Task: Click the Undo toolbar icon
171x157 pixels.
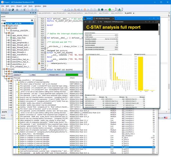Action: [32, 10]
